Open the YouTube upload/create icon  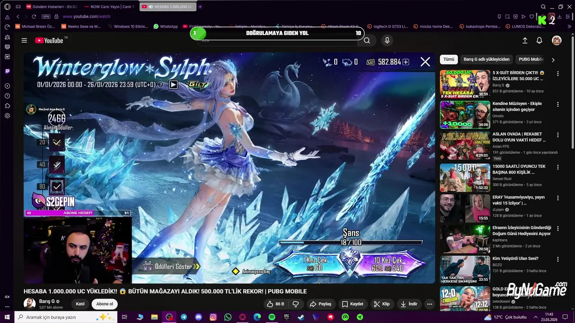click(525, 40)
